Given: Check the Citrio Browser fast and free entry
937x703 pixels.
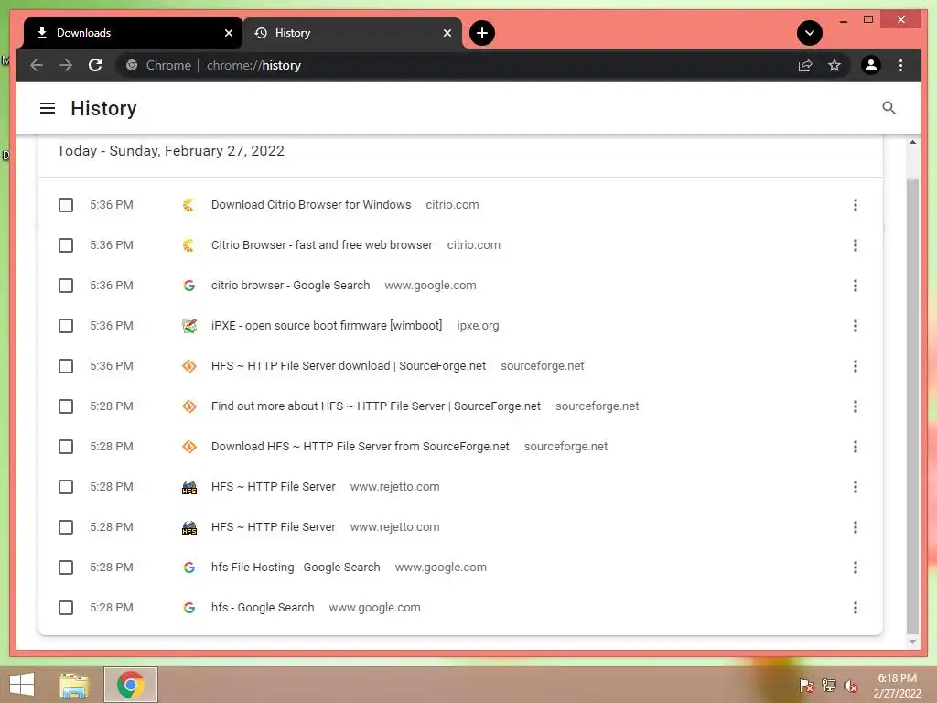Looking at the screenshot, I should click(x=66, y=245).
